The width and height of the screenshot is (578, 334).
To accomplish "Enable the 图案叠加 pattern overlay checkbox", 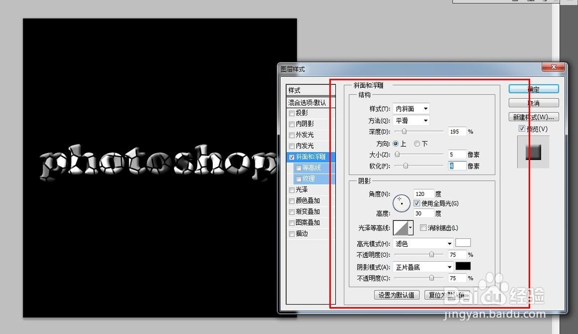I will tap(291, 223).
